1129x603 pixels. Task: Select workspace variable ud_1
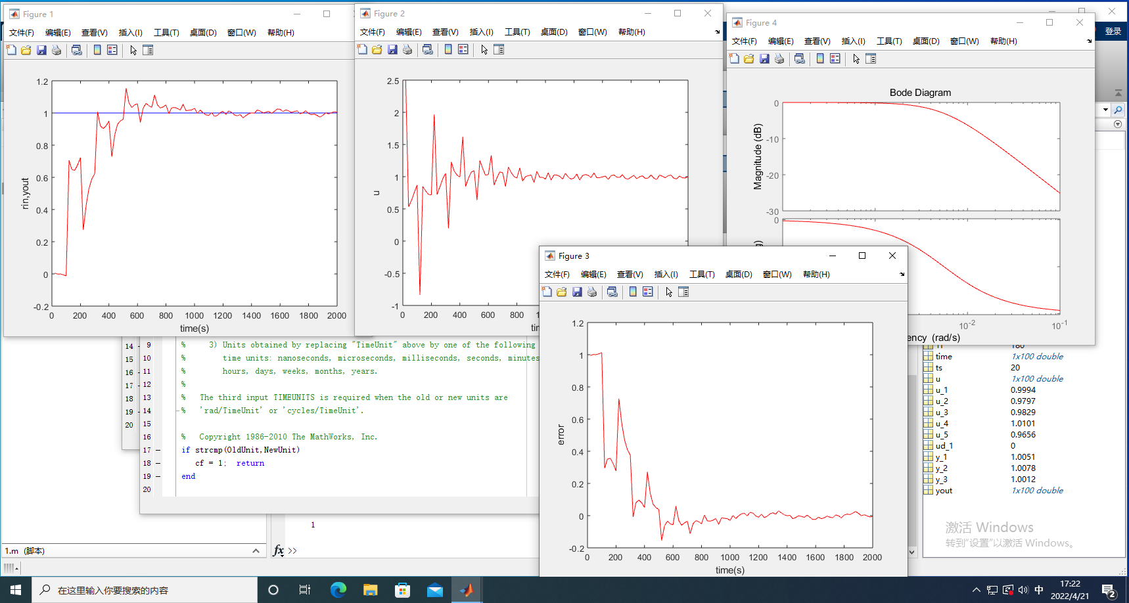click(944, 446)
